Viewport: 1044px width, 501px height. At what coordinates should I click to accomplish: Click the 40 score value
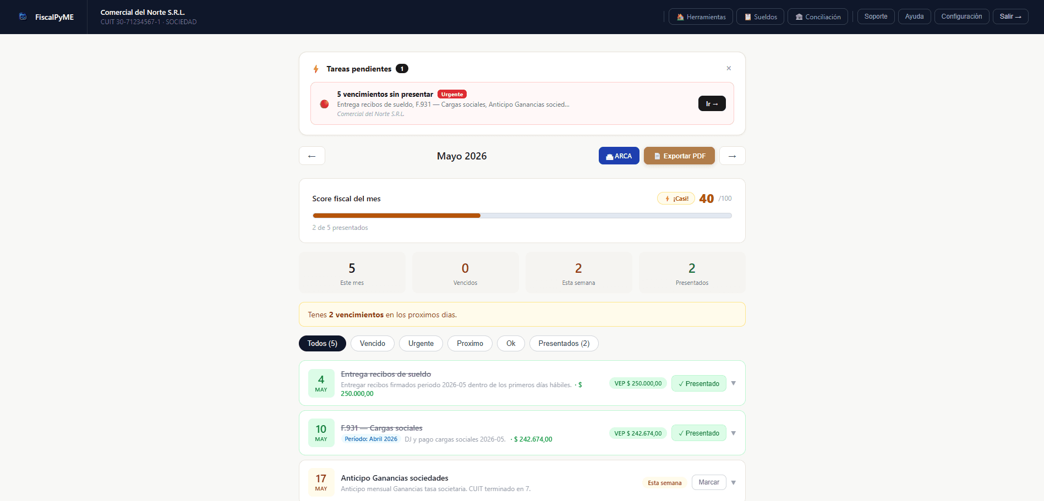[706, 199]
